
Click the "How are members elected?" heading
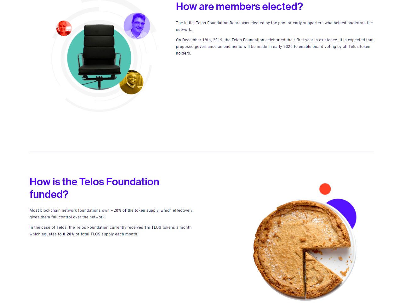tap(239, 7)
